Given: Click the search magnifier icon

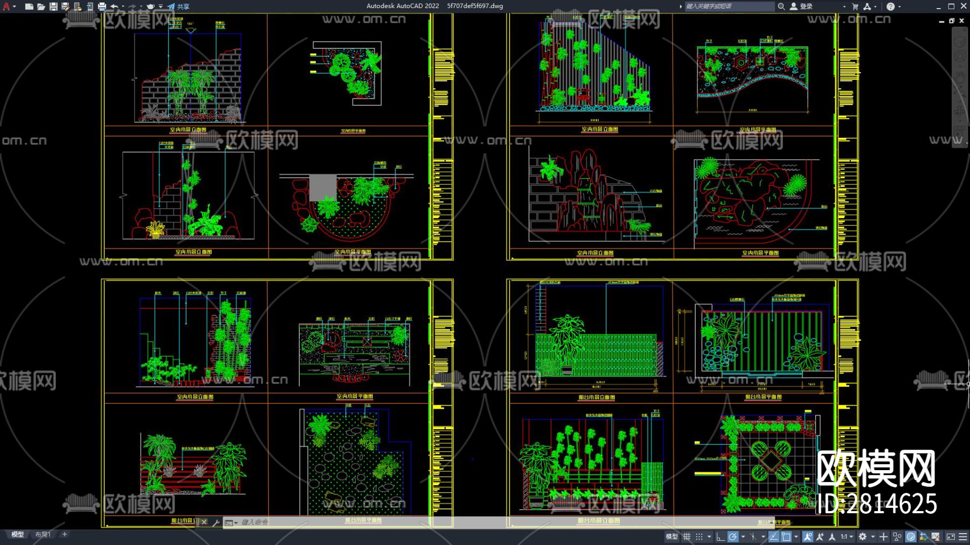Looking at the screenshot, I should click(x=781, y=6).
